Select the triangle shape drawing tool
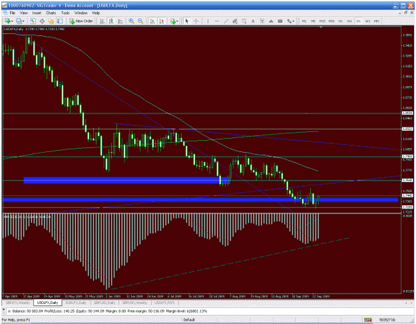Image resolution: width=416 pixels, height=324 pixels. [271, 21]
